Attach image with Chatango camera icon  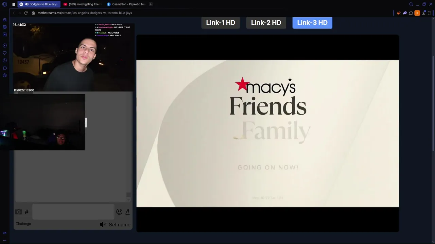click(x=18, y=212)
